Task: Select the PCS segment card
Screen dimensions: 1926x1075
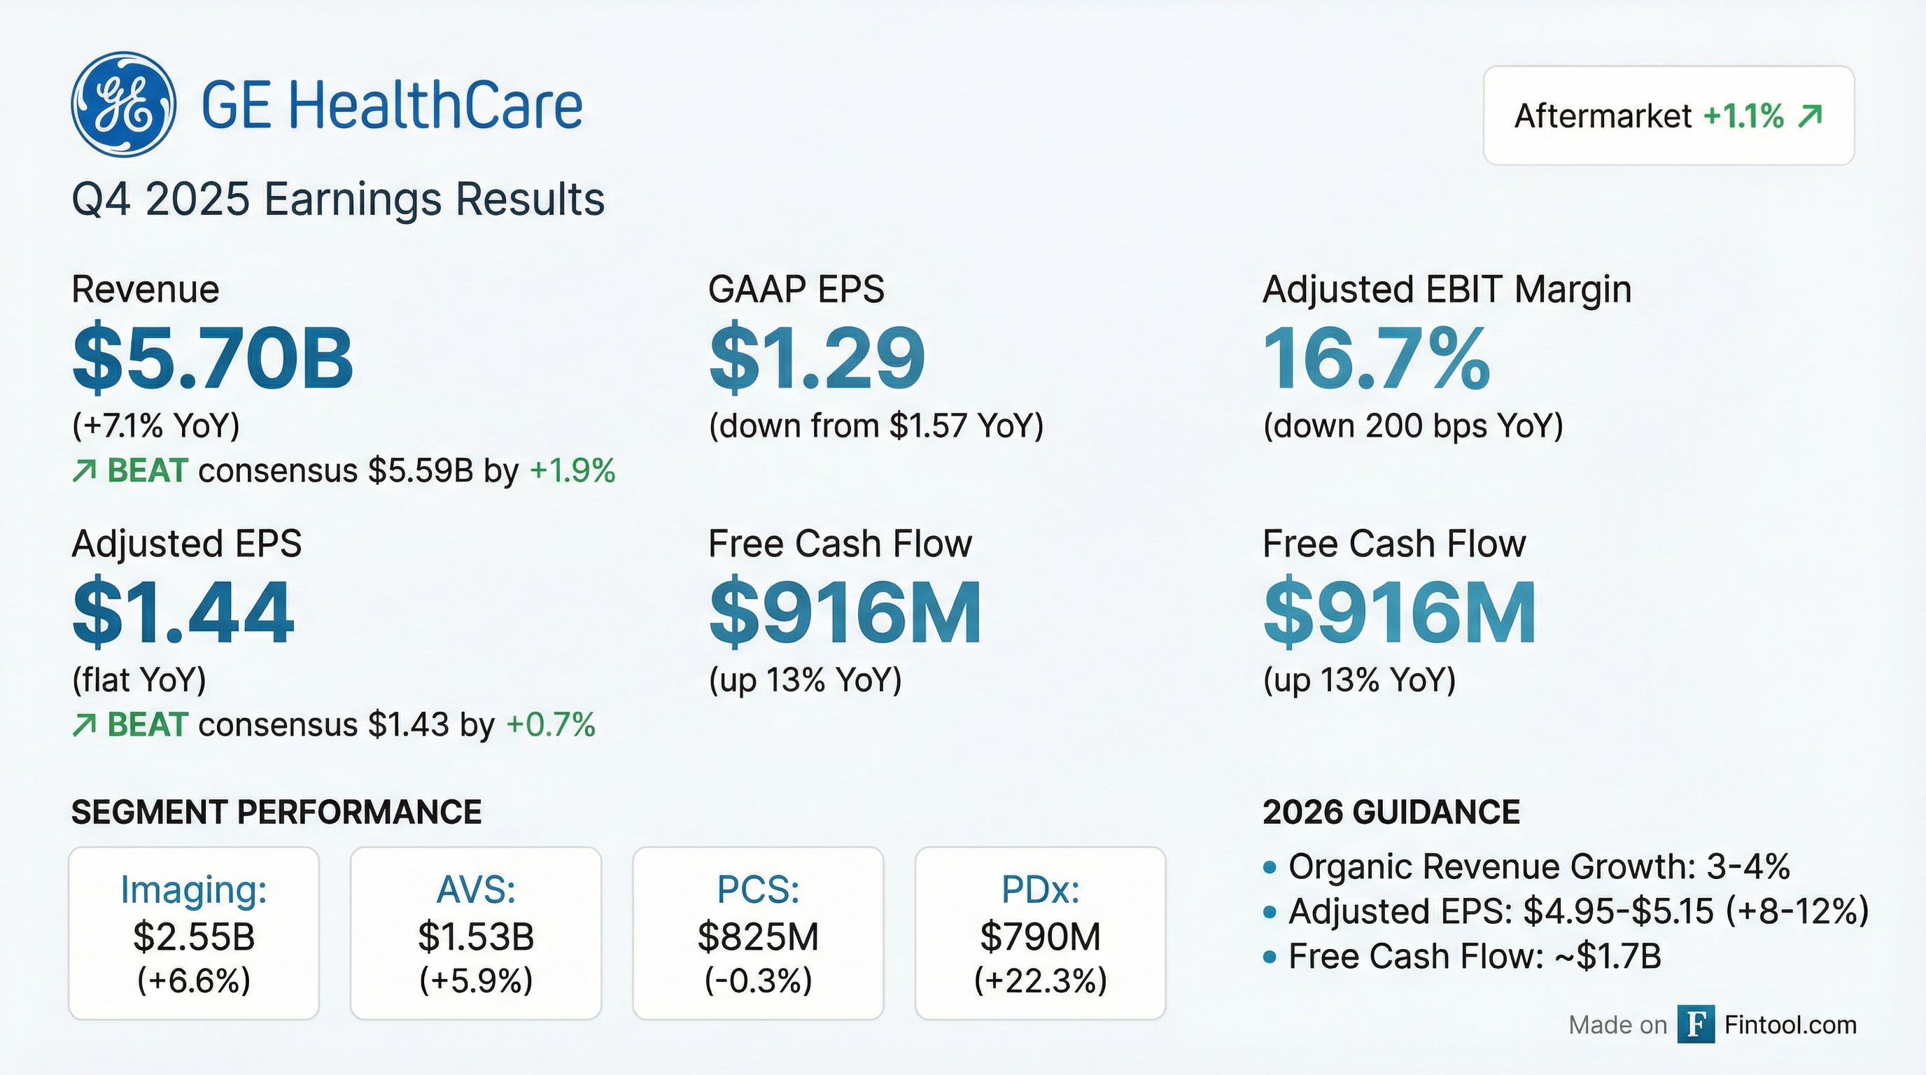Action: tap(758, 933)
